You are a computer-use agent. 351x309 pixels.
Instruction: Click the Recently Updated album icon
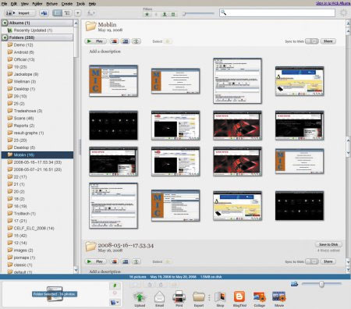10,30
